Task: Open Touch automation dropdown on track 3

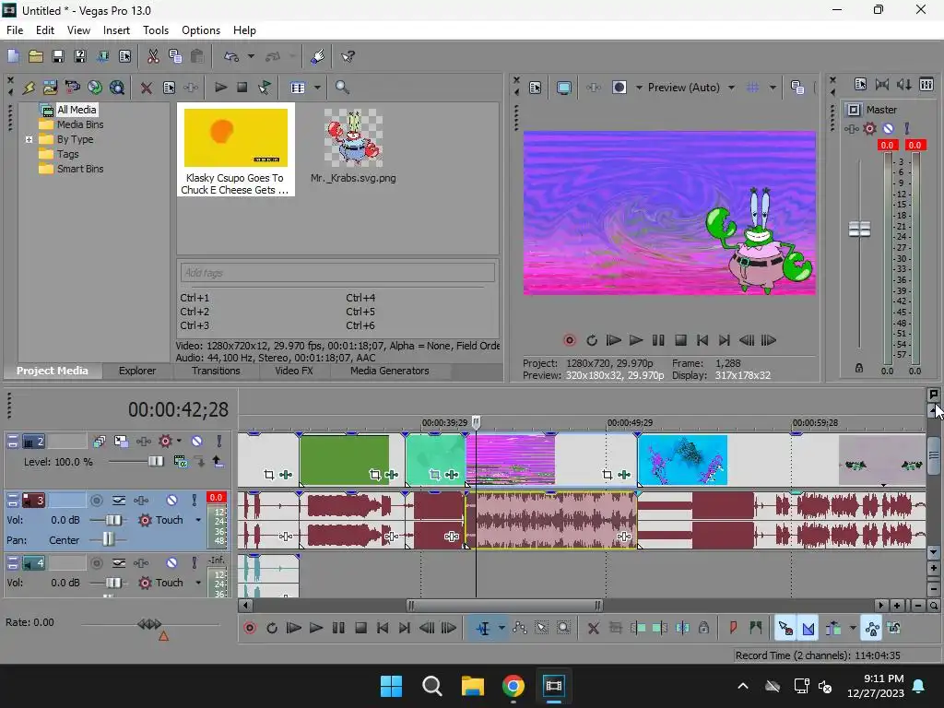Action: (x=198, y=520)
